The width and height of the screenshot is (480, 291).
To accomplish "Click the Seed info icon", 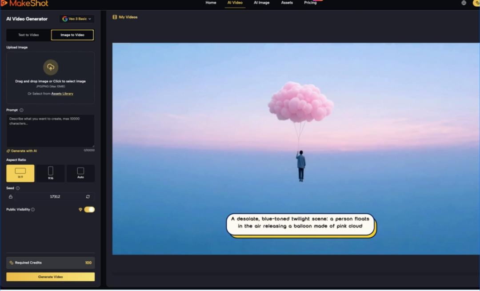I will [18, 188].
